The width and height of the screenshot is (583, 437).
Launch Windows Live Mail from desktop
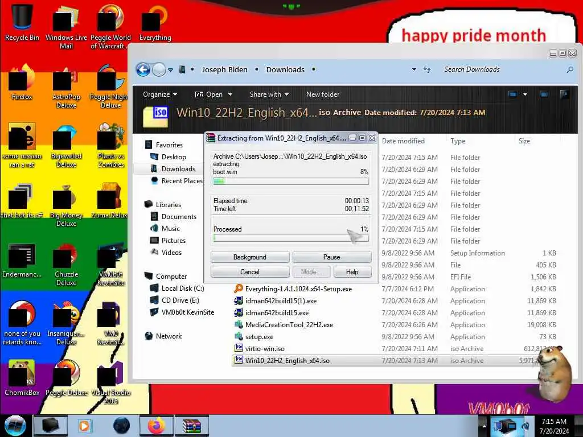[x=66, y=26]
